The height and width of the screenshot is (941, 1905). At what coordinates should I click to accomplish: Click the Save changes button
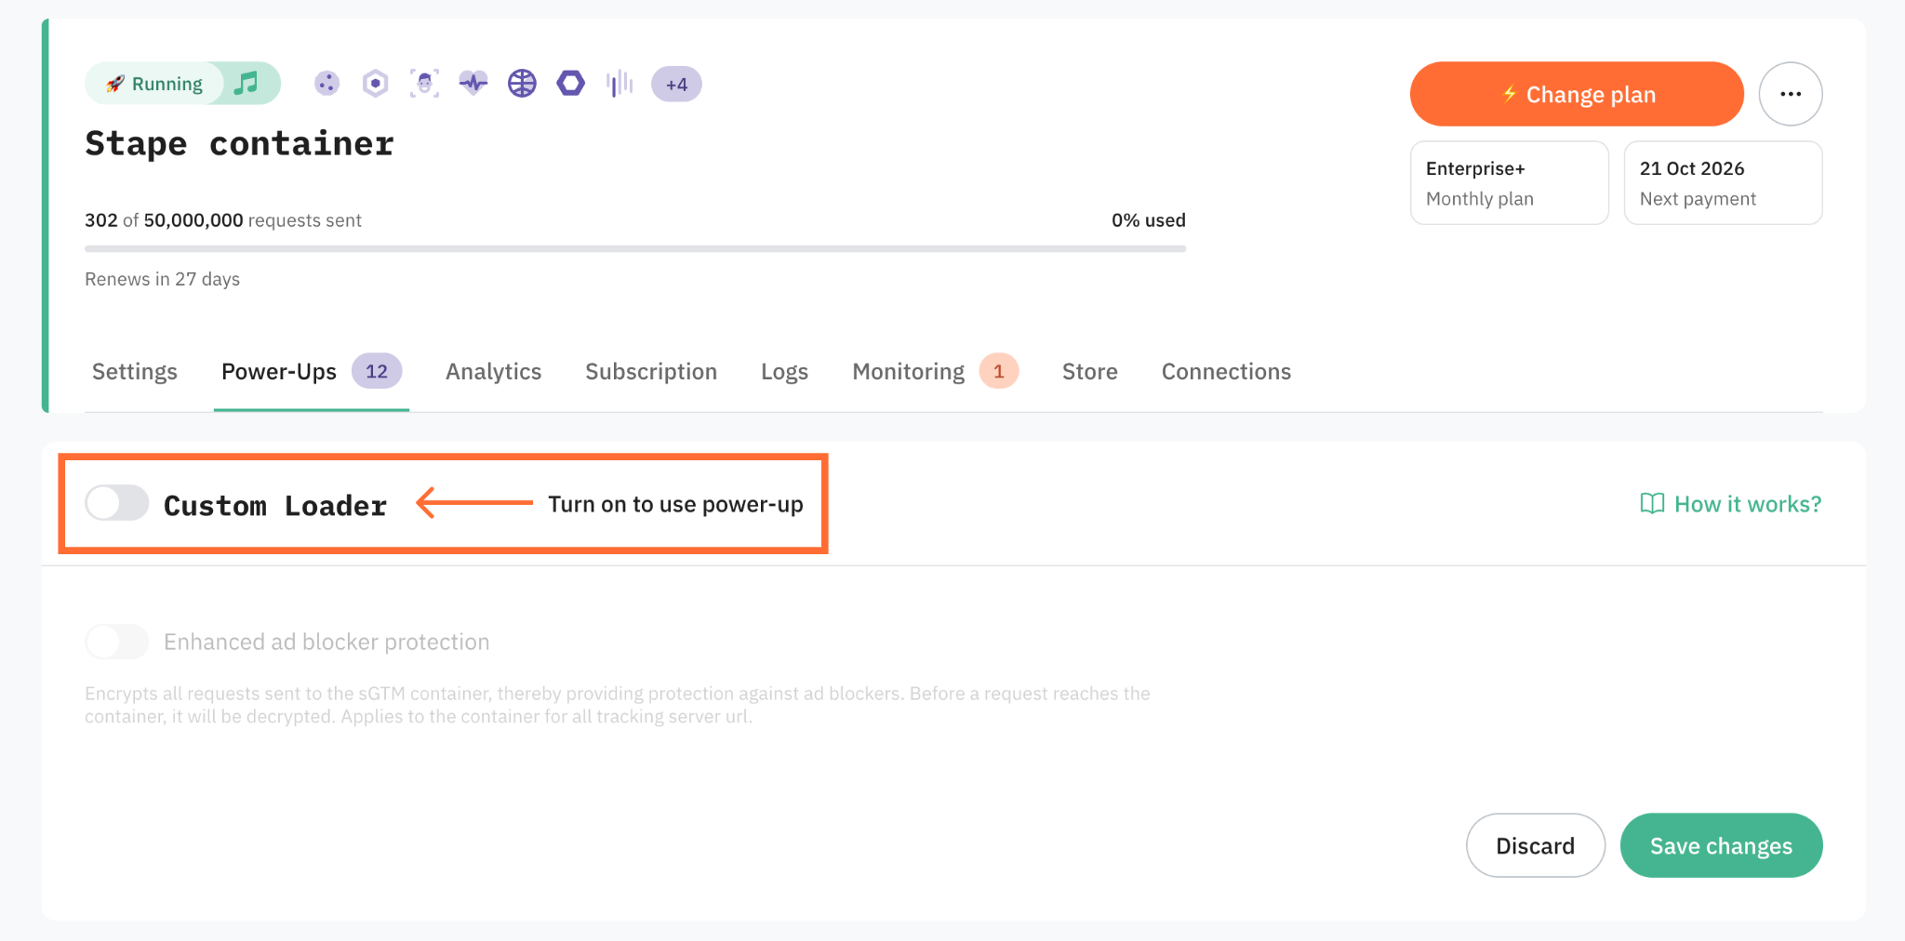[x=1722, y=845]
